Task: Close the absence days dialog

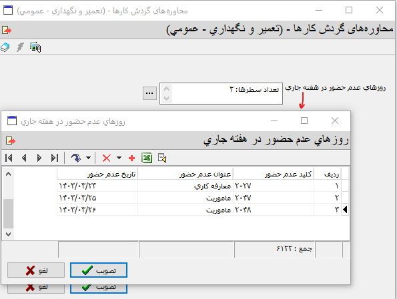Action: [335, 121]
